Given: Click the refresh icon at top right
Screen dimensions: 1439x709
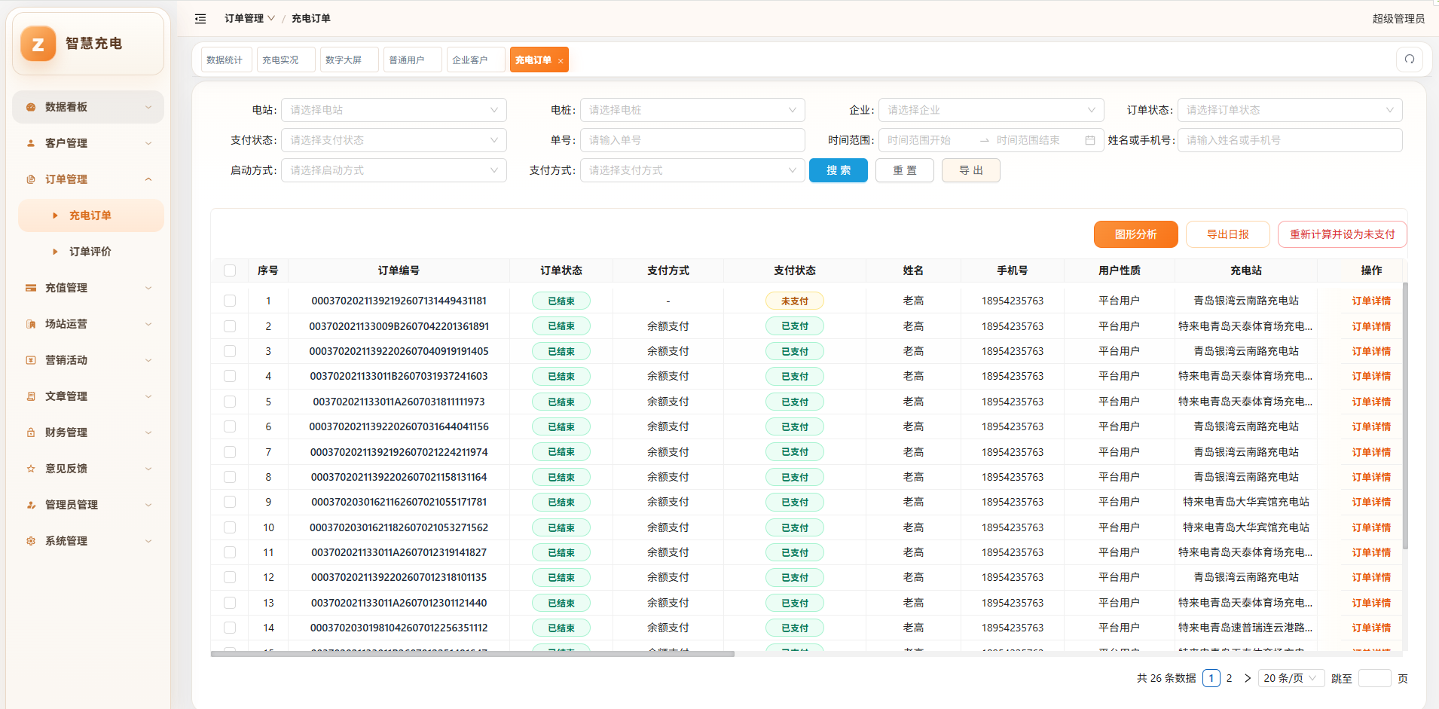Looking at the screenshot, I should (x=1410, y=60).
